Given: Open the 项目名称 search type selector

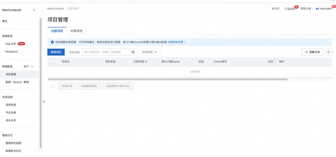Looking at the screenshot, I should (74, 52).
